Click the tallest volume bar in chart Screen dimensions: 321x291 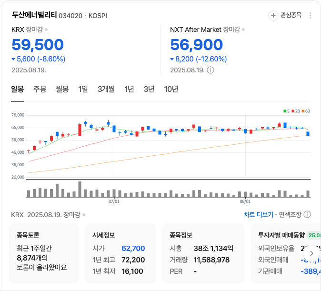coord(80,189)
